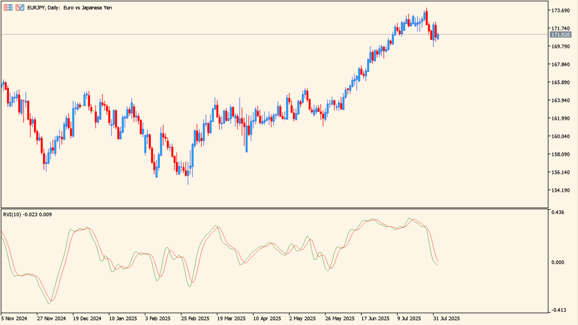Screen dimensions: 578x325
Task: Select the 171.020 current price tag
Action: coord(560,35)
